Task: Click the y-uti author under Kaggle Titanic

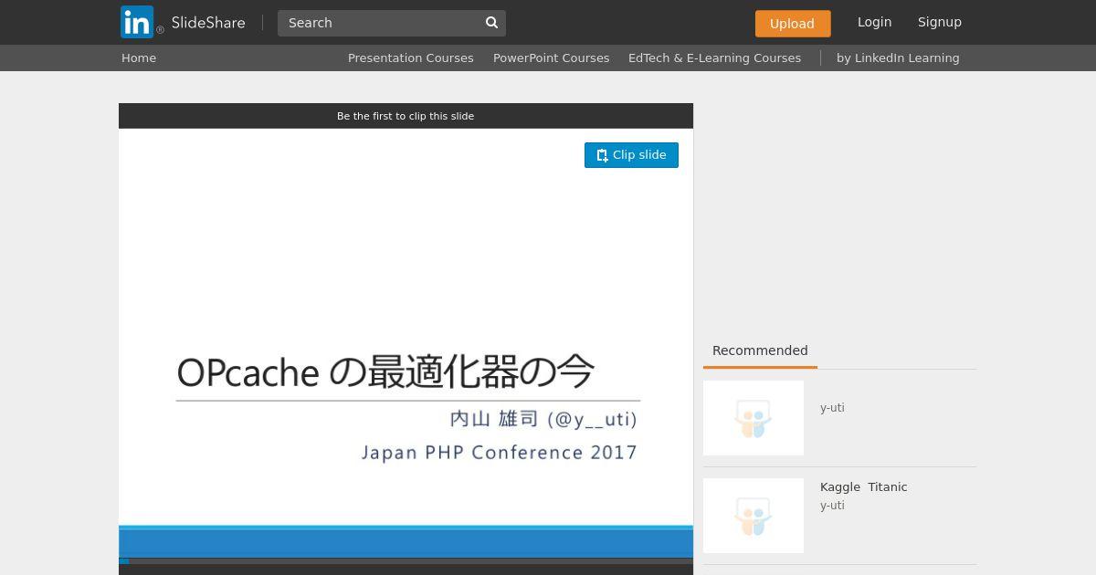Action: coord(832,506)
